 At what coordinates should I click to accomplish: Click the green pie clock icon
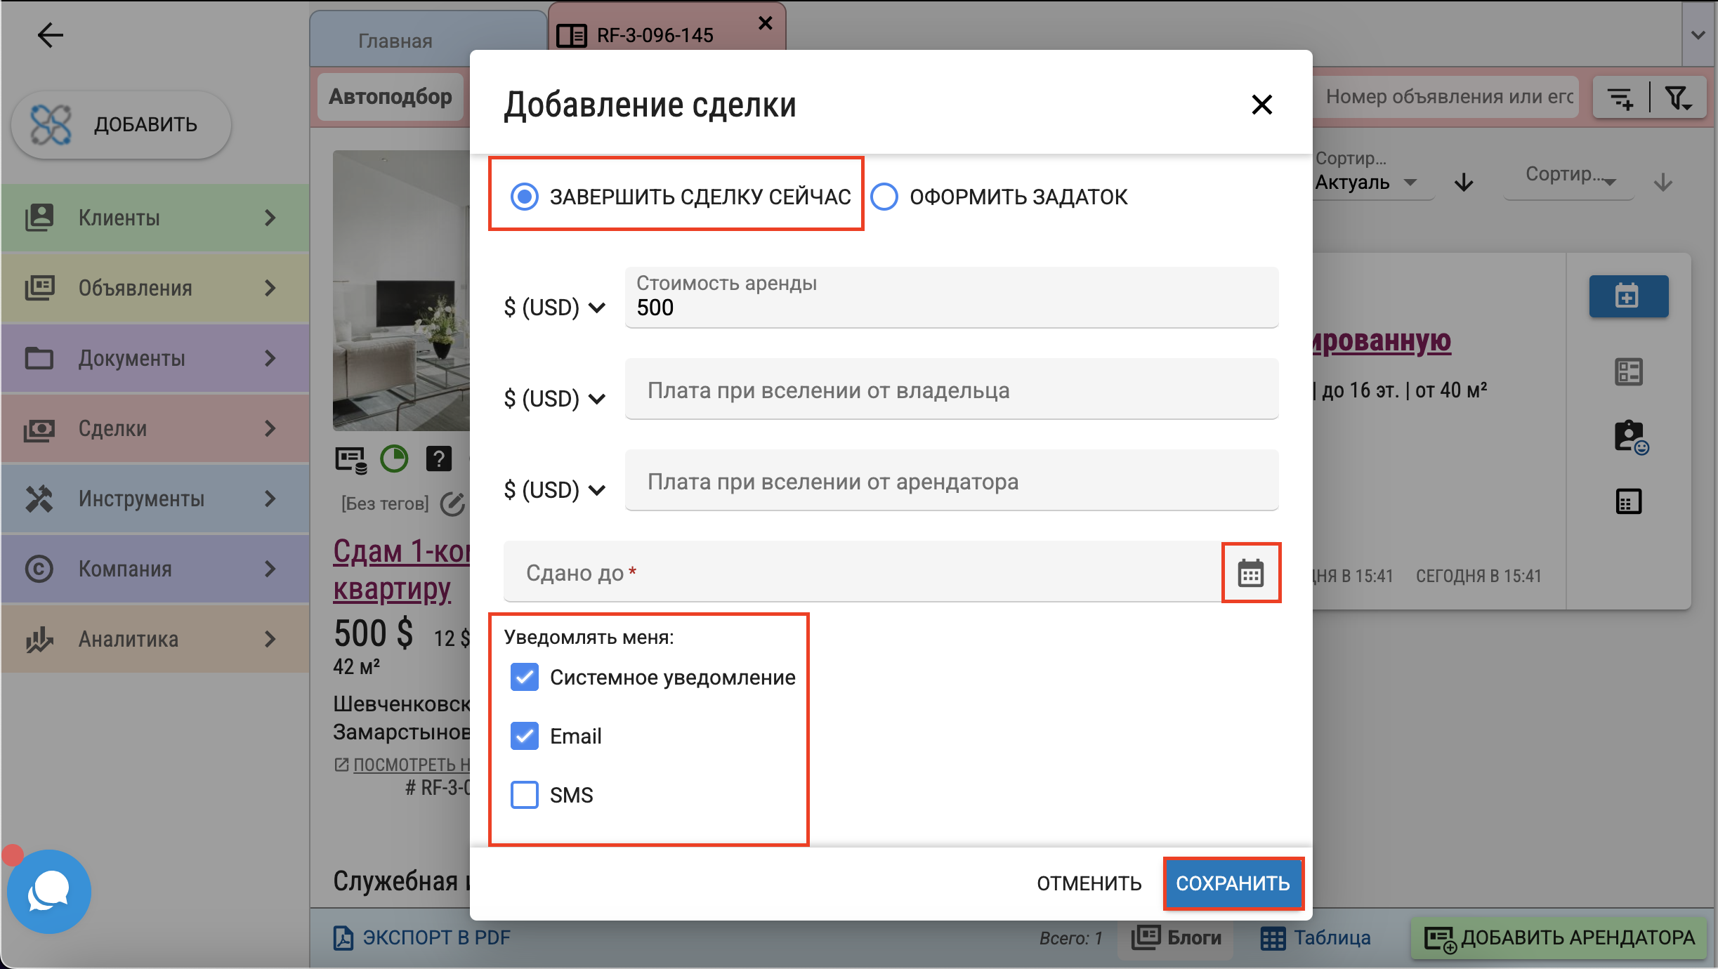(x=394, y=459)
